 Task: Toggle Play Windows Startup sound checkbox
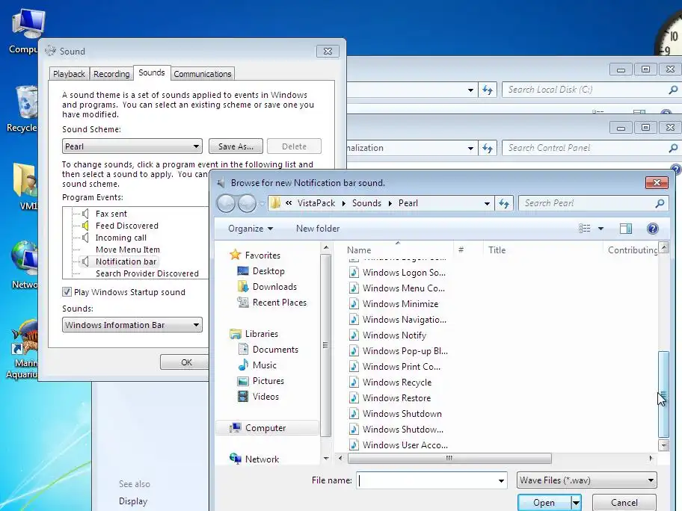pos(67,292)
